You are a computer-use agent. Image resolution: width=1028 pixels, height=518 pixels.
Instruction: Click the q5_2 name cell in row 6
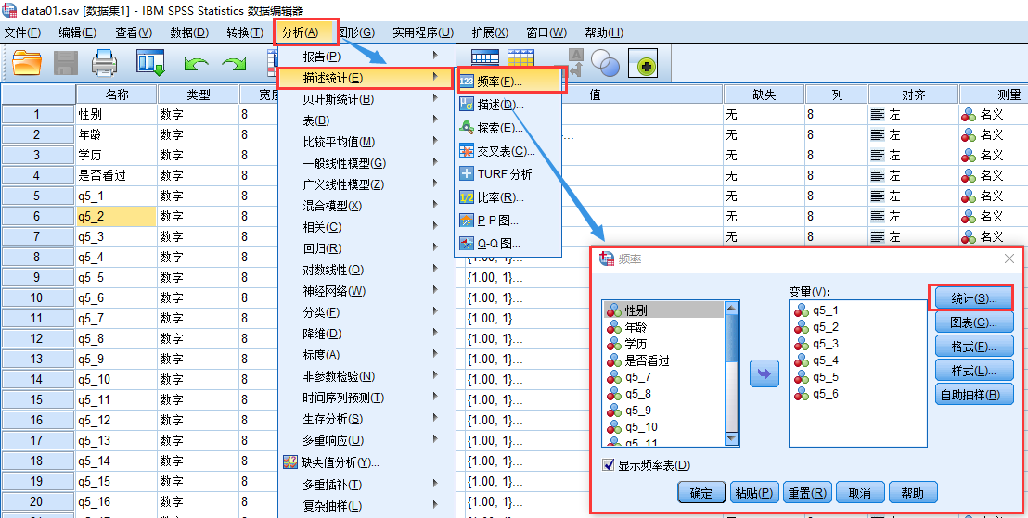coord(116,216)
